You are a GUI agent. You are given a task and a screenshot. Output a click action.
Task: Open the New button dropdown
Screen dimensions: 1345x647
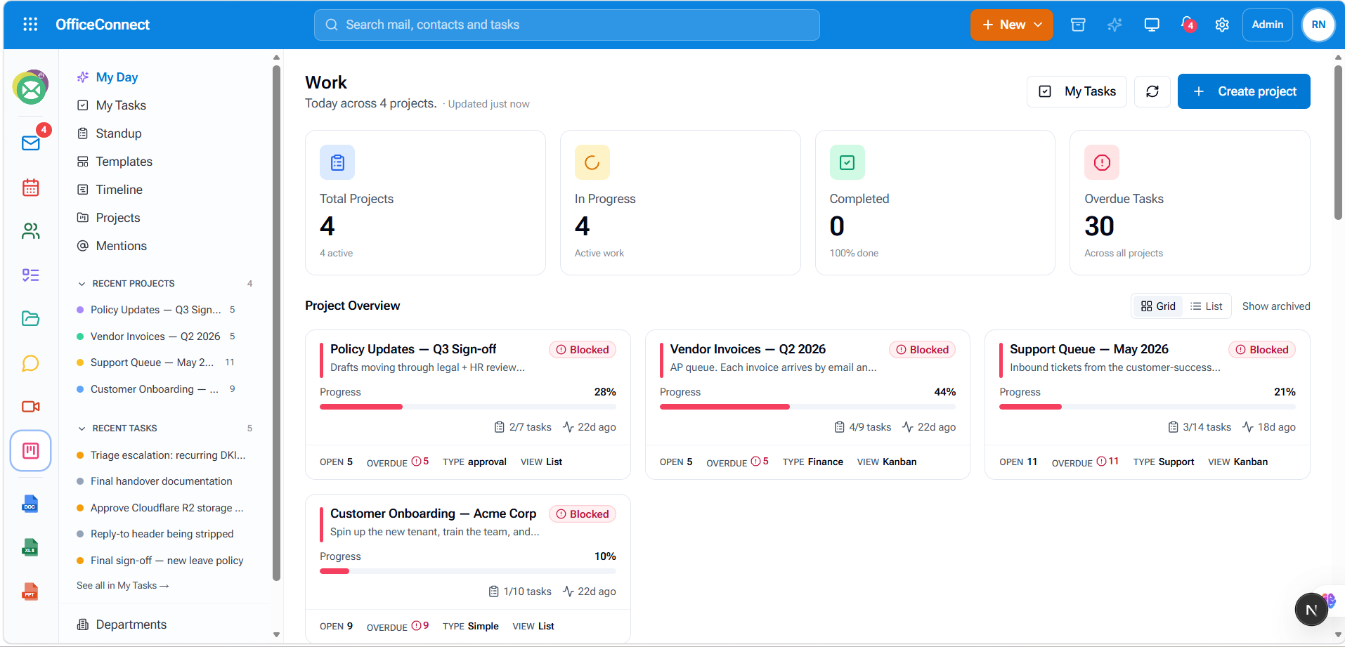pos(1012,25)
